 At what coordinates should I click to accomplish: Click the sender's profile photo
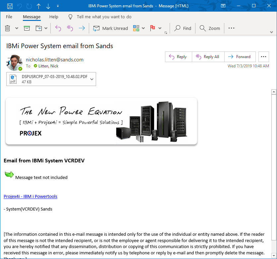[x=14, y=63]
